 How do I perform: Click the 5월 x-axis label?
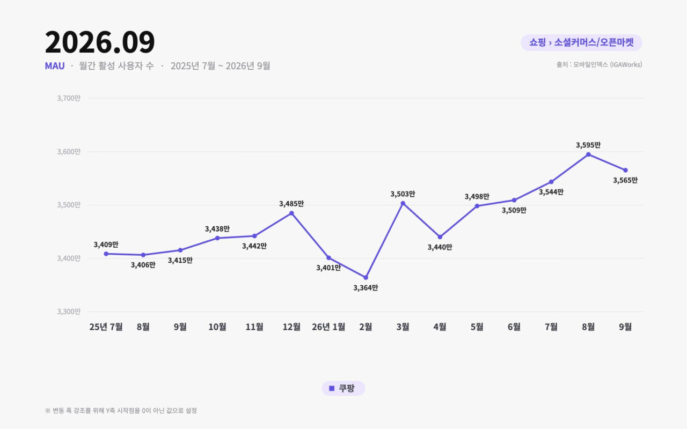coord(477,327)
